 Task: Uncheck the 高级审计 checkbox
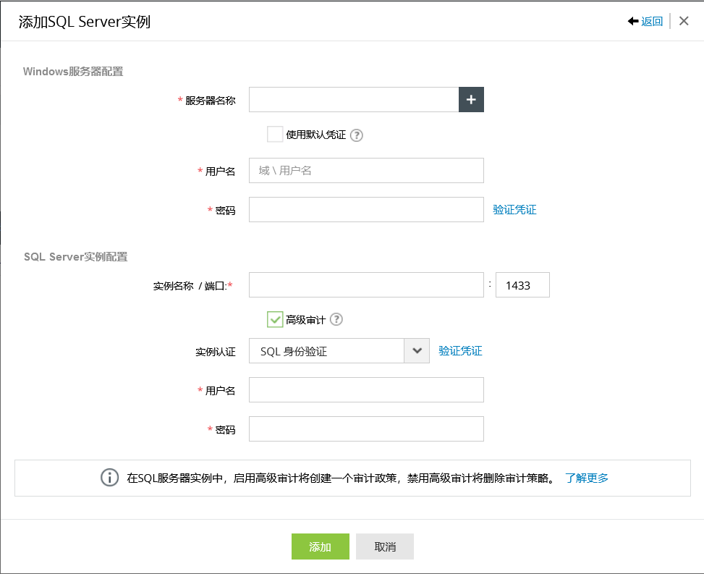pyautogui.click(x=275, y=319)
